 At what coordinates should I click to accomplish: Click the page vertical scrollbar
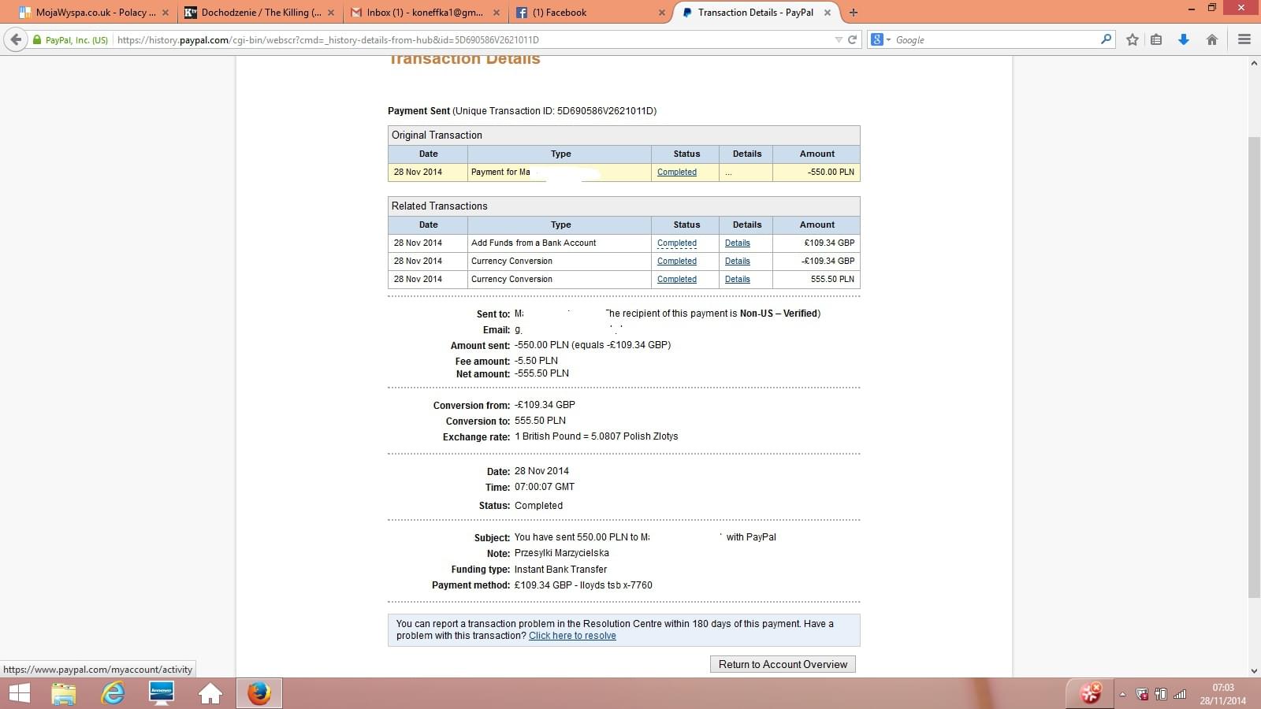(1254, 366)
